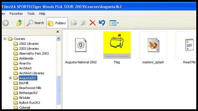Select the Abernathy Park 2003 folder

pyautogui.click(x=34, y=53)
